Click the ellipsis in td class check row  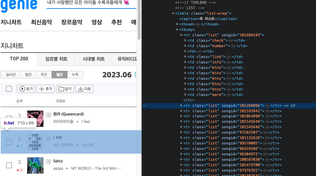click(x=231, y=41)
